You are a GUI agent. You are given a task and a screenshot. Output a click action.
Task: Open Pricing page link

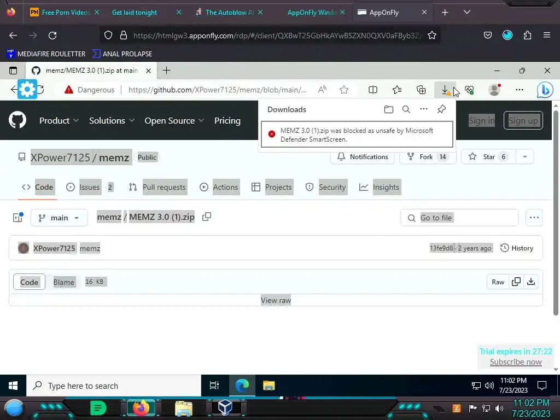click(227, 121)
